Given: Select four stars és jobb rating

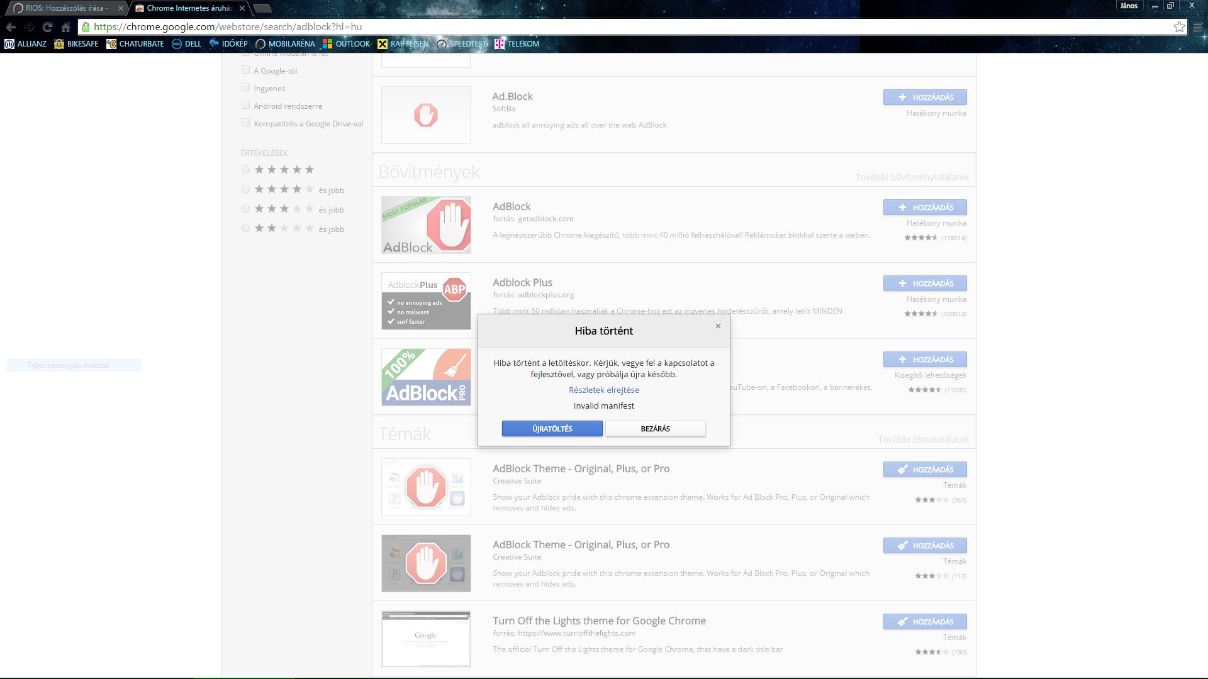Looking at the screenshot, I should [x=245, y=189].
